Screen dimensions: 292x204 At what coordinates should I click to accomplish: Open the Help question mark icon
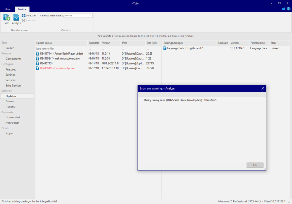tap(288, 9)
